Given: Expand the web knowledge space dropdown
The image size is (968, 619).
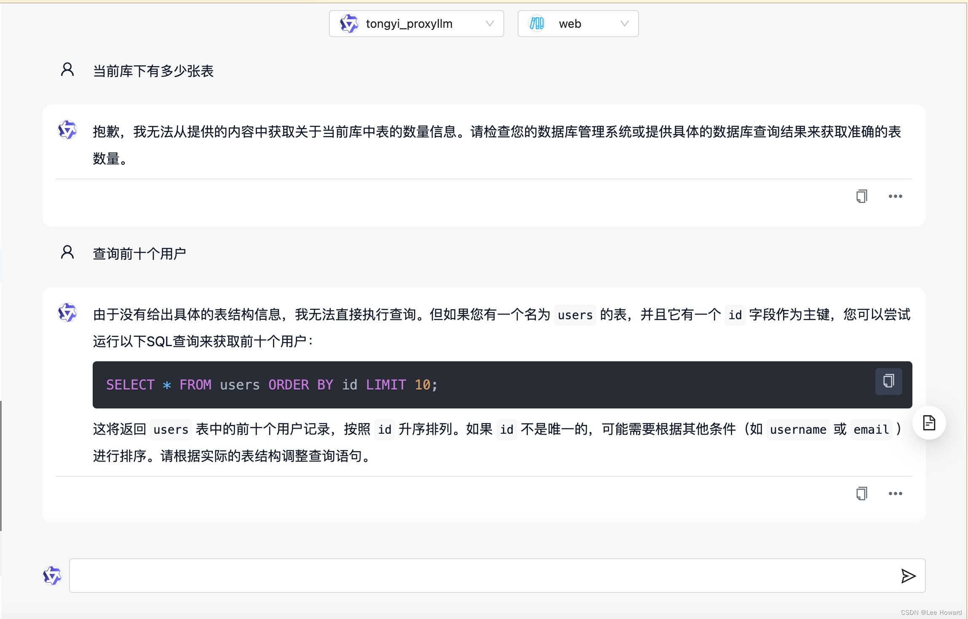Looking at the screenshot, I should point(578,24).
